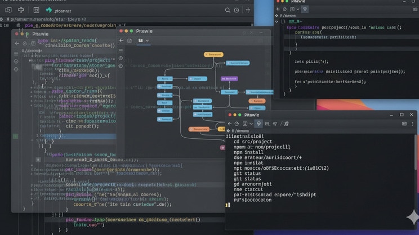Click the 'cd src/project' line in terminal
Viewport: 419px width, 235px height.
tap(253, 142)
